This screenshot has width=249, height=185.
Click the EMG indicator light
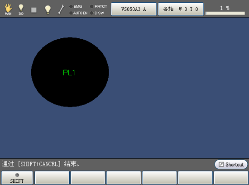(71, 6)
